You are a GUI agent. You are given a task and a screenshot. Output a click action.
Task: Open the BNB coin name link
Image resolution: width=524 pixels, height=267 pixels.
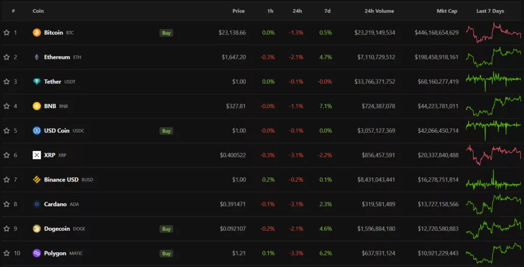coord(50,106)
